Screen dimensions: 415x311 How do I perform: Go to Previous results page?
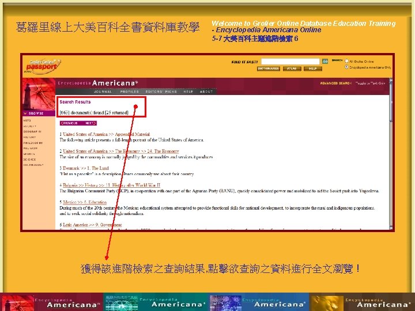point(69,123)
